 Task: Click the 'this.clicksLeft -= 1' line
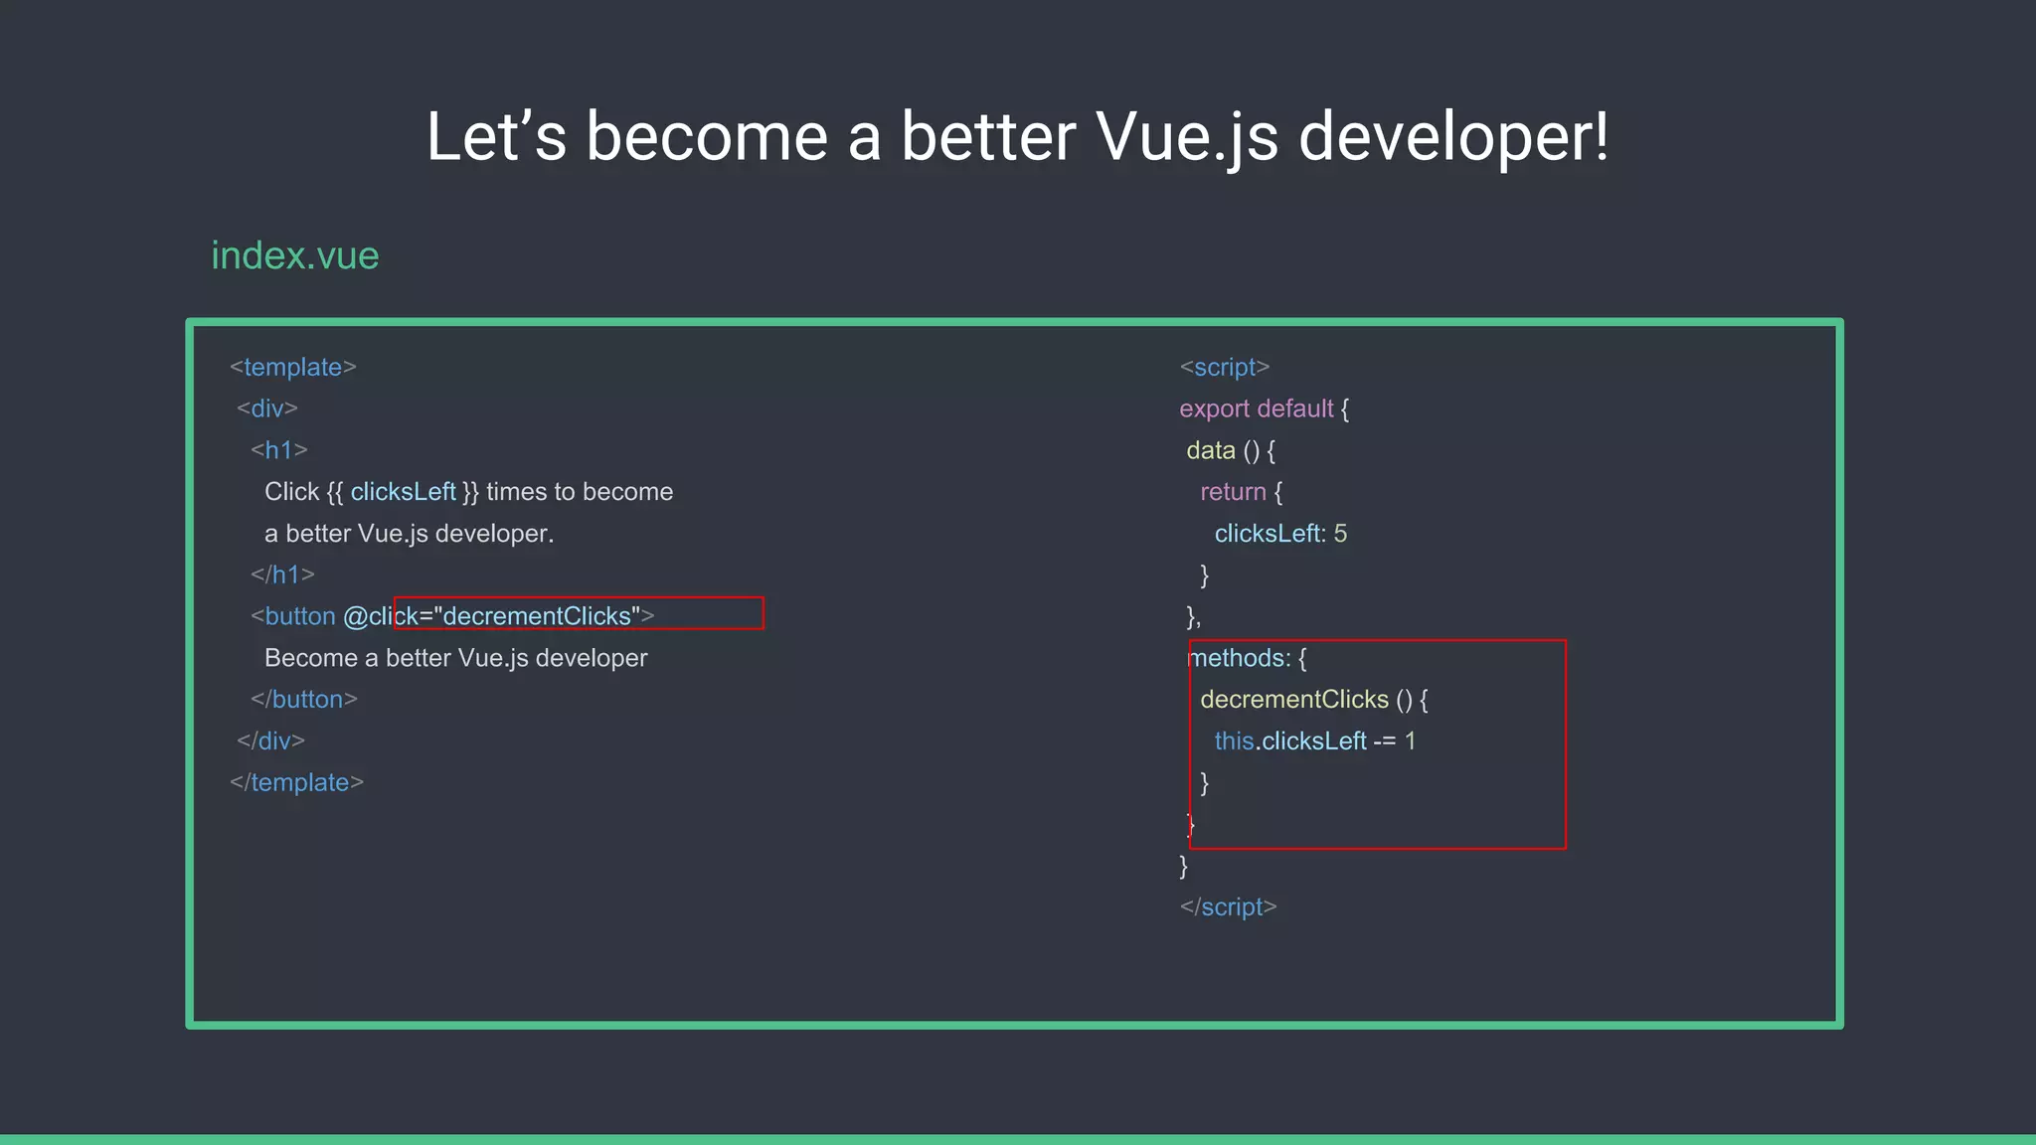(1315, 741)
